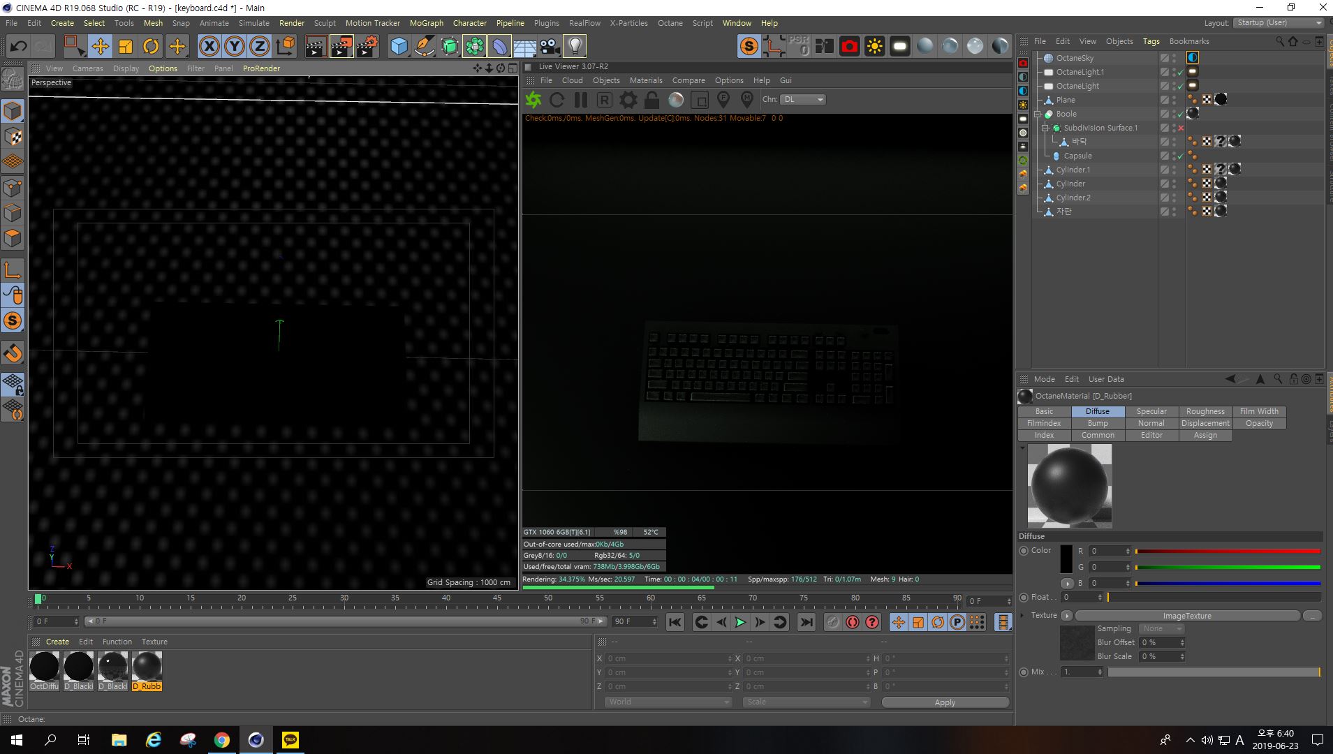Image resolution: width=1333 pixels, height=754 pixels.
Task: Toggle Capsule object enabled checkmark
Action: click(x=1181, y=156)
